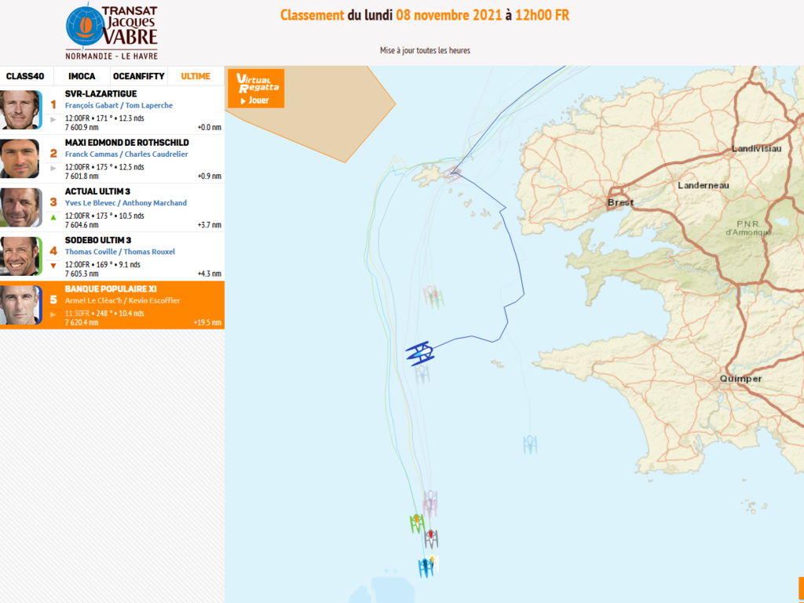The height and width of the screenshot is (603, 804).
Task: Click the "12:00FR • 169 ° • 9.1 nds" line
Action: click(103, 264)
